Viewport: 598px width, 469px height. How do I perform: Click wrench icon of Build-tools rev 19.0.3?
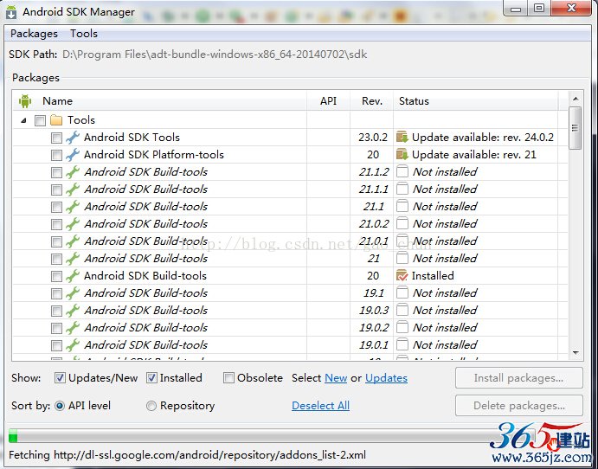[x=73, y=311]
